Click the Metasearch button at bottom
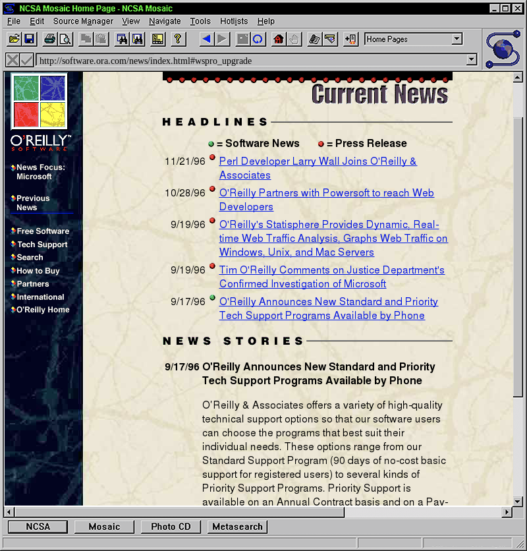Screen dimensions: 527x551 point(237,527)
